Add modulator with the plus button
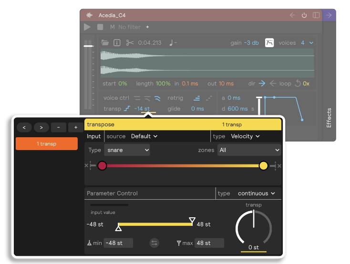 pyautogui.click(x=76, y=127)
